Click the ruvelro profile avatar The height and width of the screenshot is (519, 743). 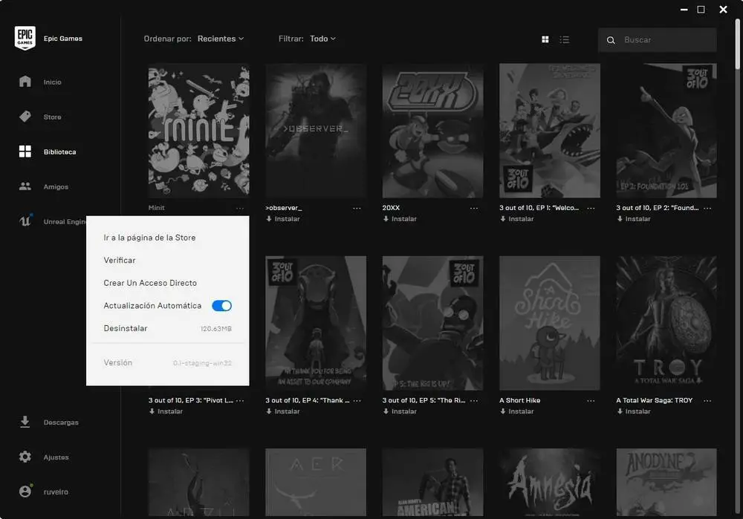[25, 491]
